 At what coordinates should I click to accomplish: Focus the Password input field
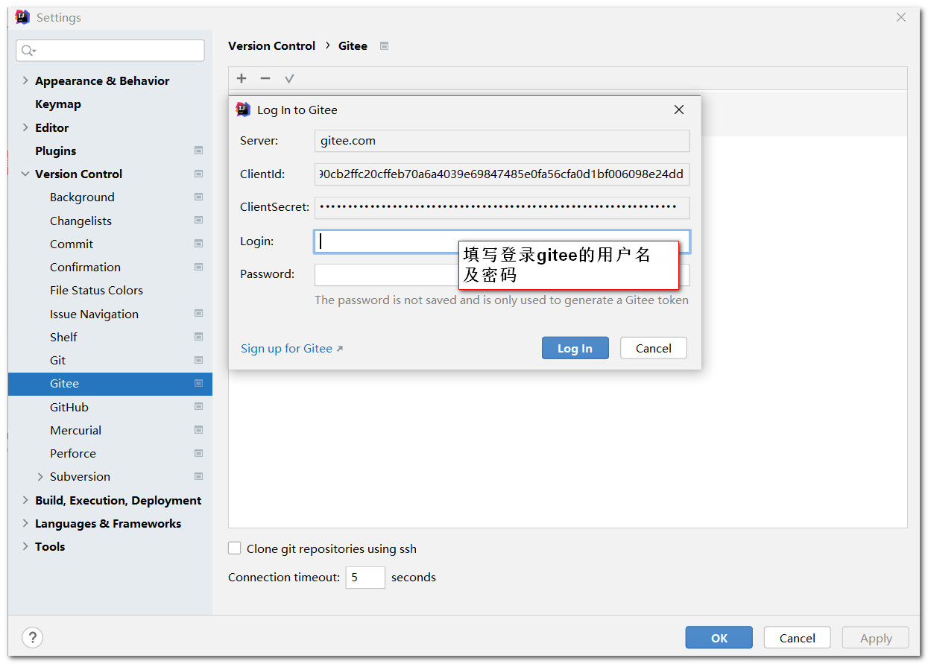coord(502,275)
